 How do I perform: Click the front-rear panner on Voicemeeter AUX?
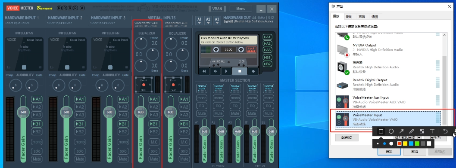[x=173, y=85]
